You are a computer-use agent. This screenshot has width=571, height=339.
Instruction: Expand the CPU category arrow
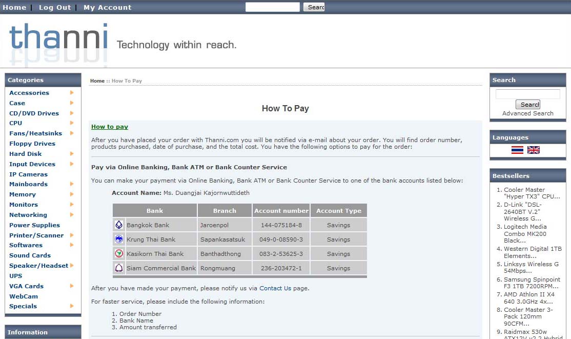coord(72,123)
